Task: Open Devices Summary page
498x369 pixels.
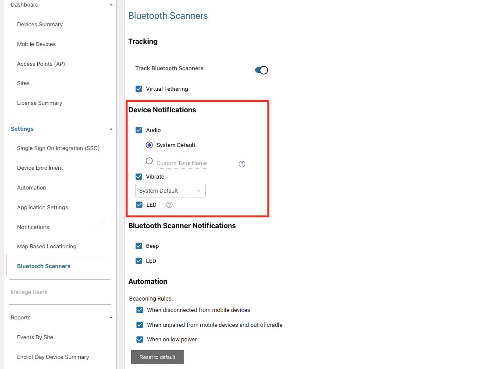Action: click(40, 25)
